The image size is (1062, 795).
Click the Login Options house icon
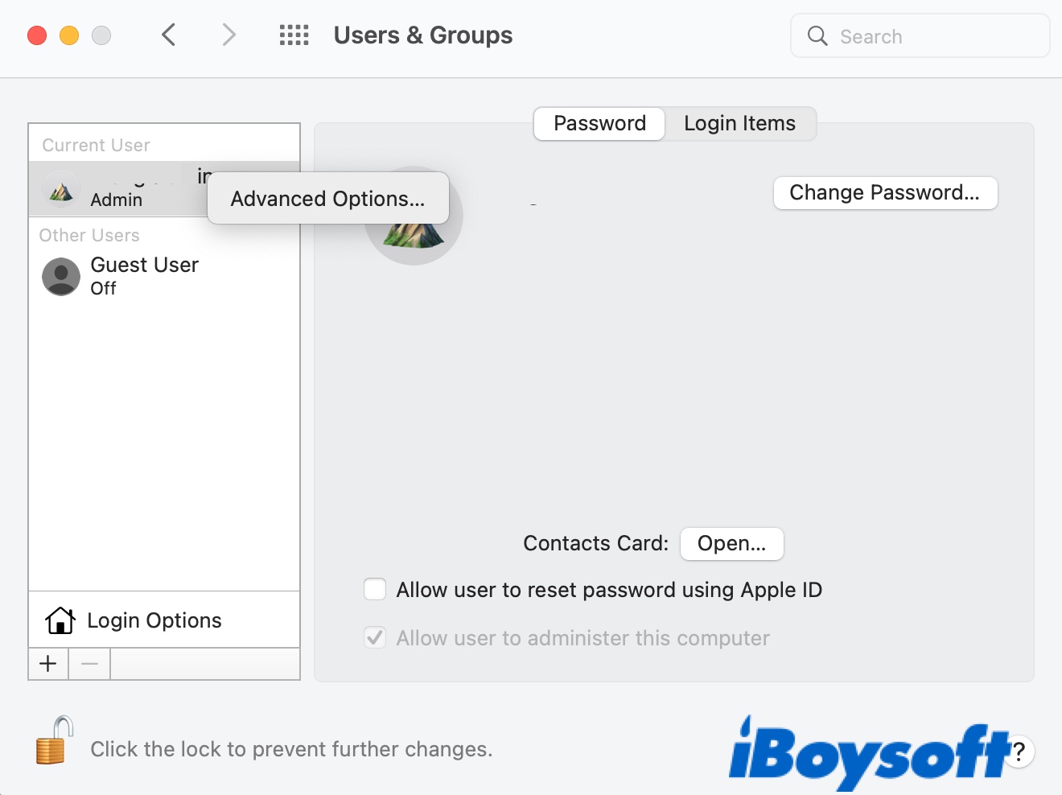(60, 620)
